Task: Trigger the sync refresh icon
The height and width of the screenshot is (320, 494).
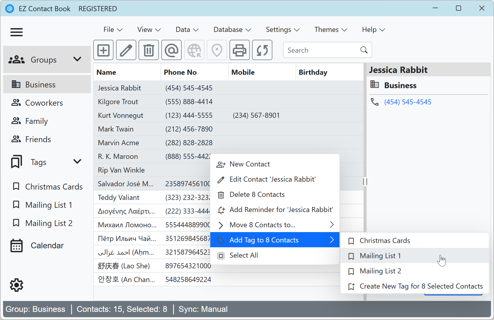Action: 262,50
